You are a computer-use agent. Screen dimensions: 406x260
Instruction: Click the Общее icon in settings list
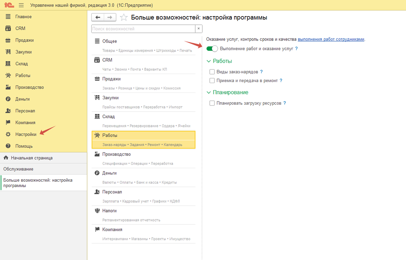pyautogui.click(x=97, y=41)
